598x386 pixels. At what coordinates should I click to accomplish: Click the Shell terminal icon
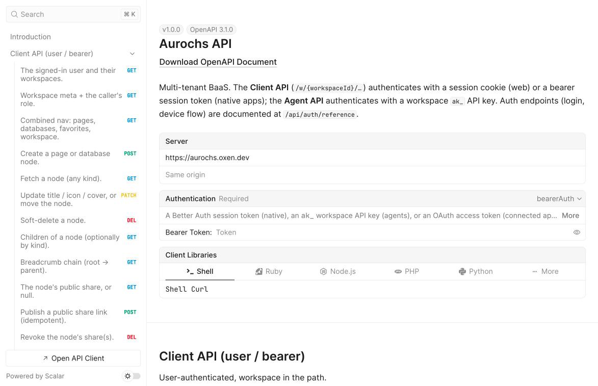click(190, 271)
